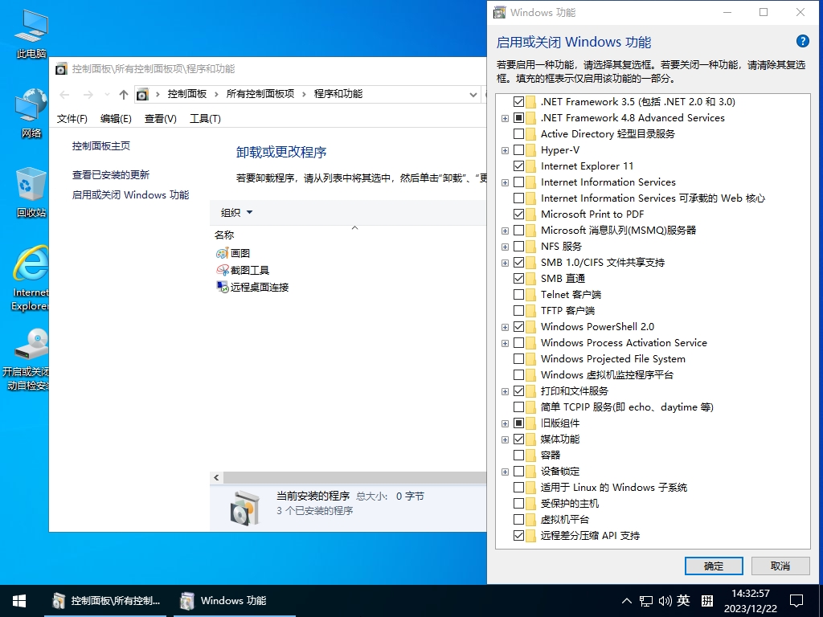Click the forward arrow in control panel window
The width and height of the screenshot is (823, 617).
point(88,95)
